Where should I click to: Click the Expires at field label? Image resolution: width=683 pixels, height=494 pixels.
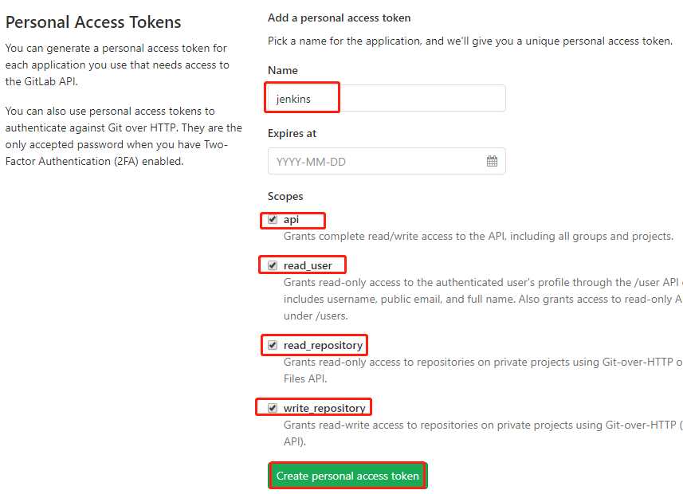[x=292, y=133]
